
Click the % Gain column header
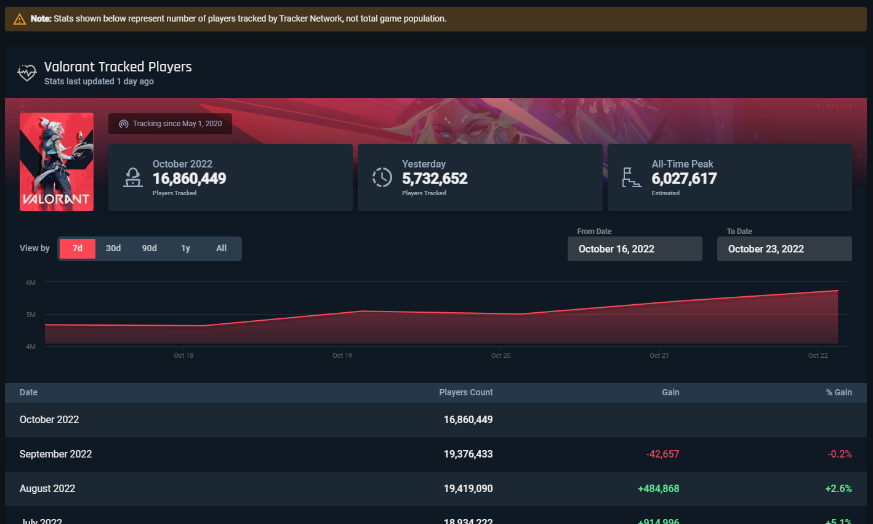point(839,392)
